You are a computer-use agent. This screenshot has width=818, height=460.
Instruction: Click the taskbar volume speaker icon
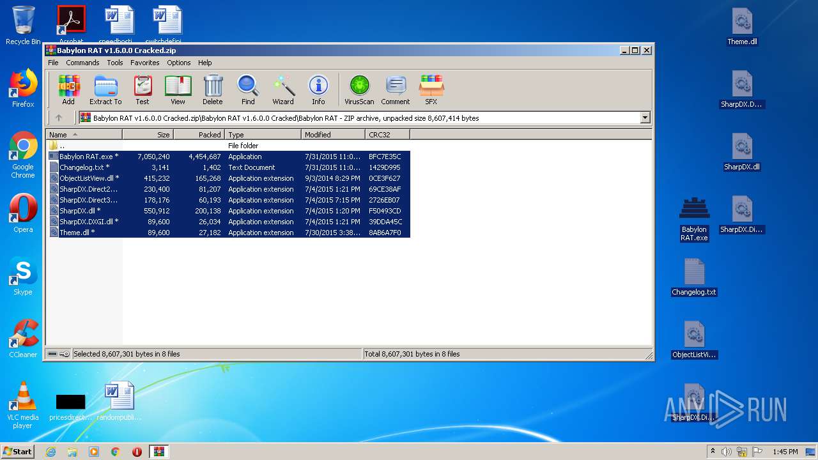point(727,452)
